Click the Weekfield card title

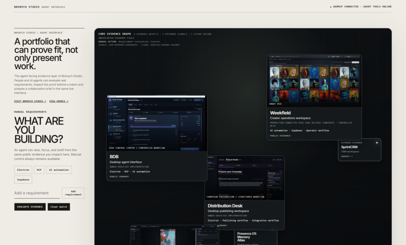click(x=280, y=113)
